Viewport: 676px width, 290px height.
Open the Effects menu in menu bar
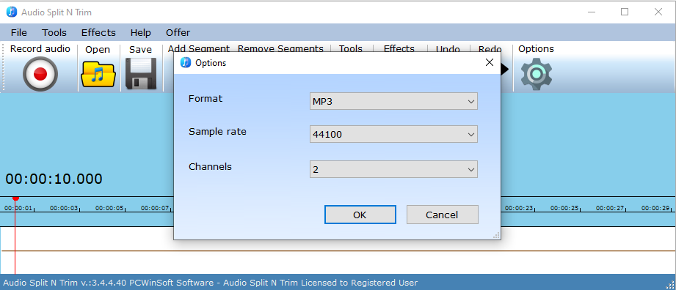[98, 33]
